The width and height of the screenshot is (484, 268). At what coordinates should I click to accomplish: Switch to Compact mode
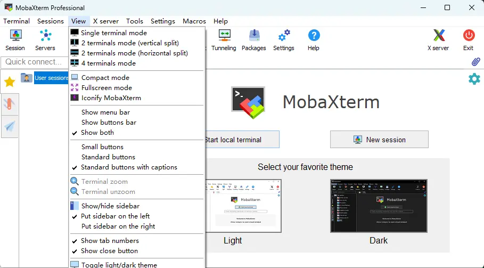pyautogui.click(x=137, y=77)
